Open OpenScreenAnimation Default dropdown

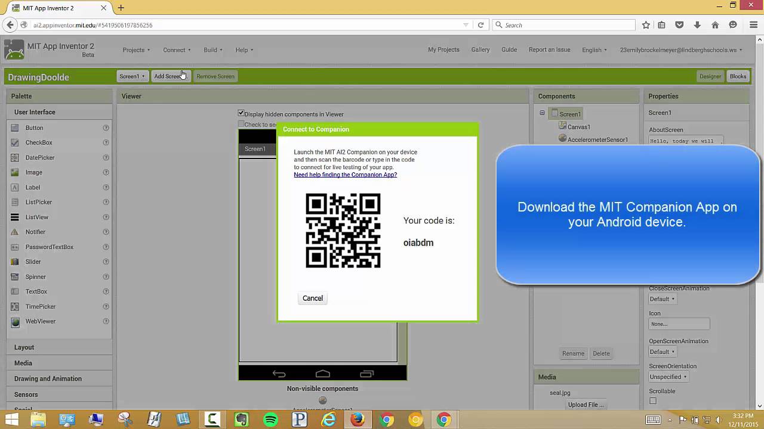click(x=663, y=352)
